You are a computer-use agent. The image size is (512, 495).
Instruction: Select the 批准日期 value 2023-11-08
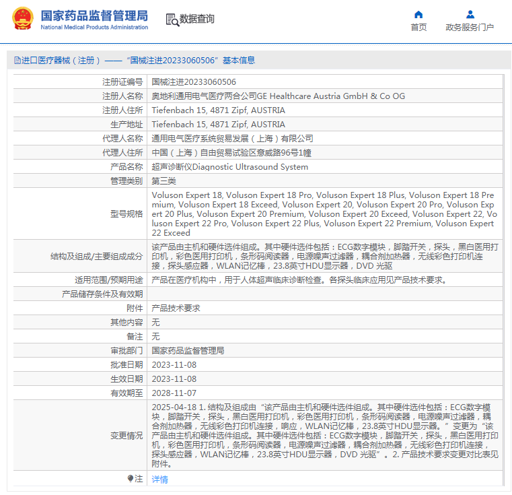tap(174, 364)
